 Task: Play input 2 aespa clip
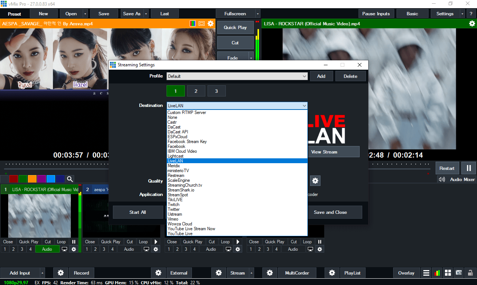click(x=156, y=241)
